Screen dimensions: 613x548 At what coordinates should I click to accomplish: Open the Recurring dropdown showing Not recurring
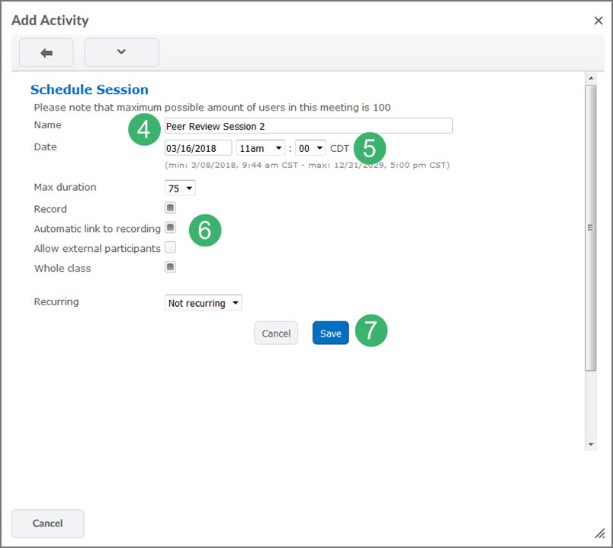tap(203, 303)
